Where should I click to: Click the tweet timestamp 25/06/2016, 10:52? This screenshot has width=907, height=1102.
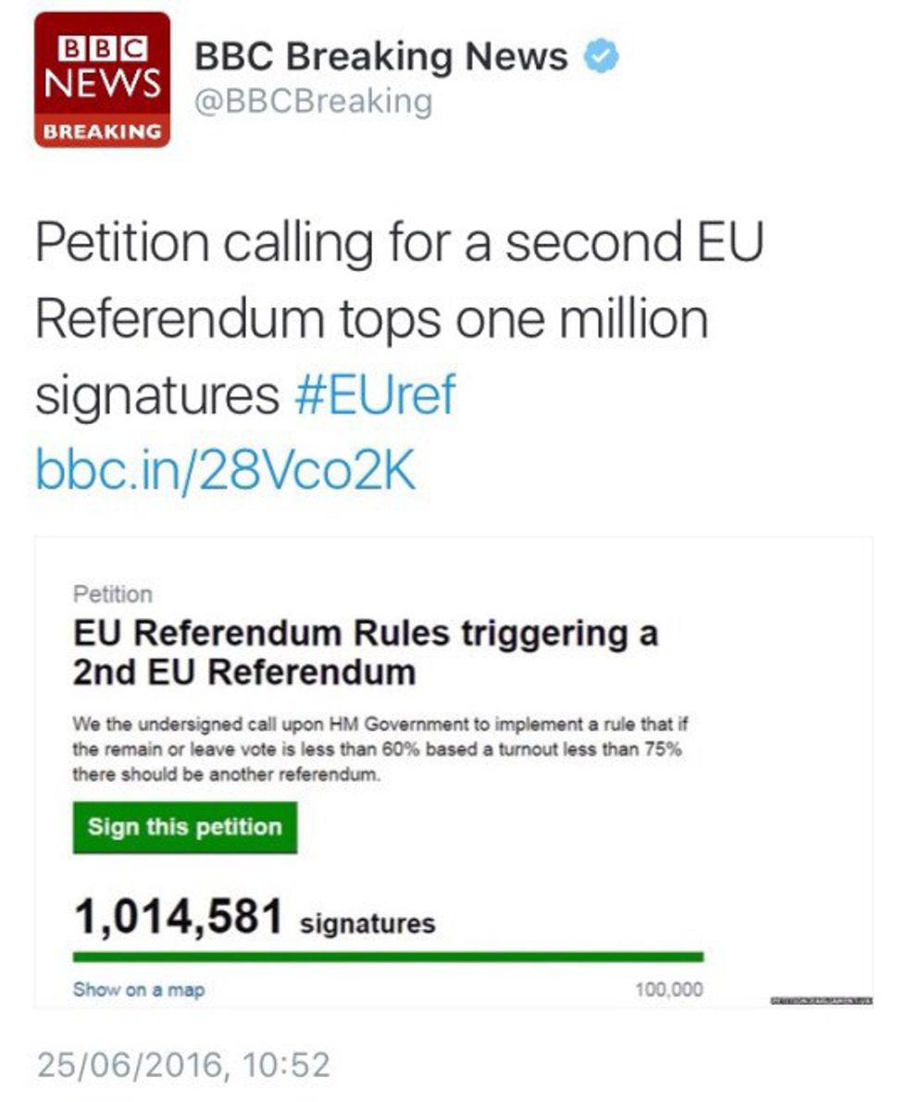click(182, 1065)
